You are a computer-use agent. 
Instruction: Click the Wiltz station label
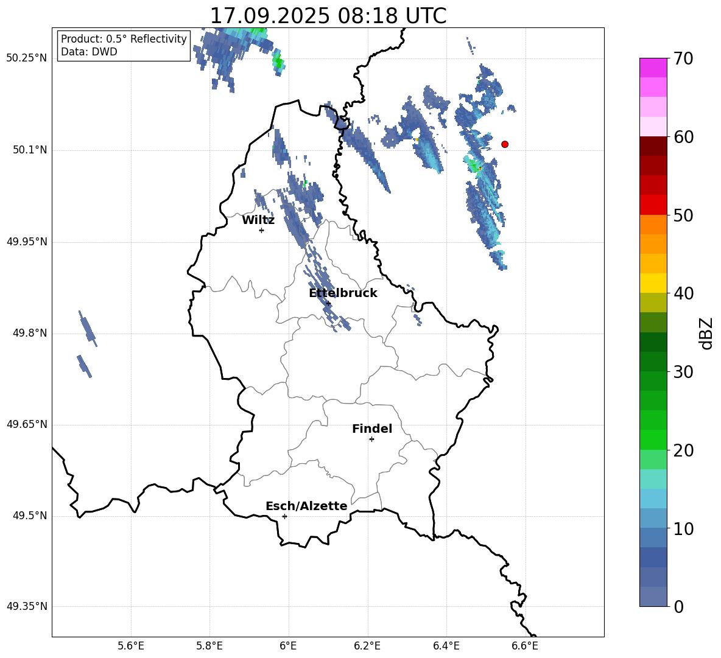[258, 220]
